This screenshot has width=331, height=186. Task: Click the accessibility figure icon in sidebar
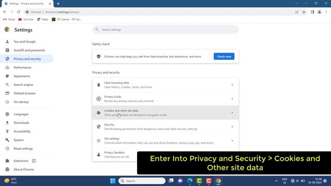click(x=7, y=131)
